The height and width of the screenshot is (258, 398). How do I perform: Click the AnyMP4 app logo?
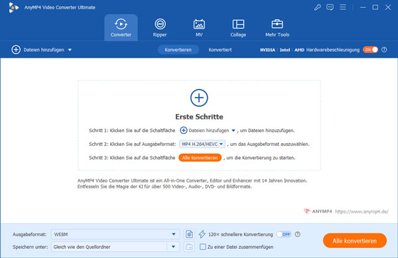pos(13,7)
